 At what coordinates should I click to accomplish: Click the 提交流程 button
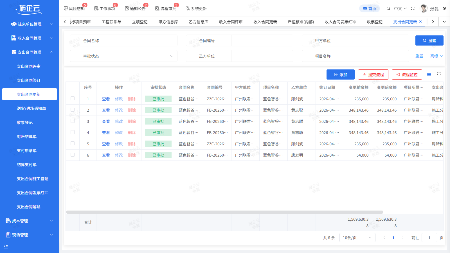click(x=373, y=74)
